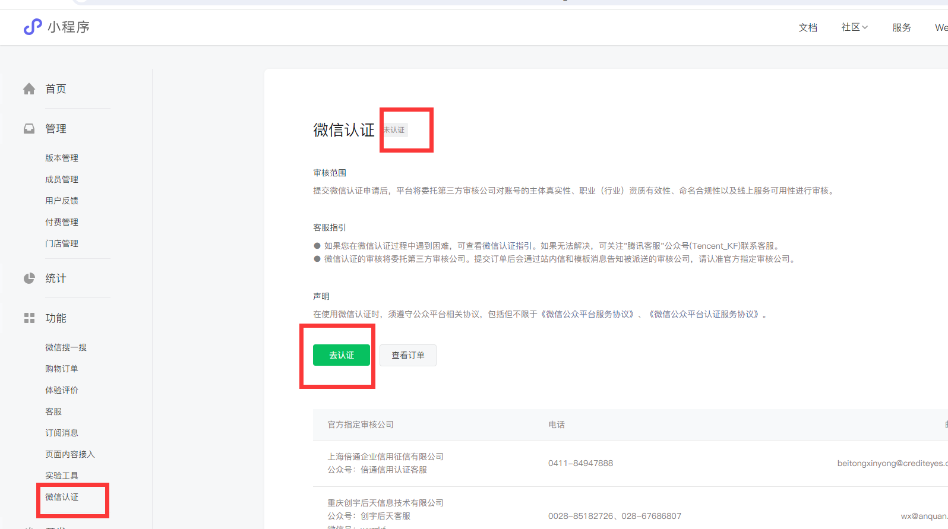
Task: Click the 小程序 logo icon
Action: pyautogui.click(x=33, y=27)
